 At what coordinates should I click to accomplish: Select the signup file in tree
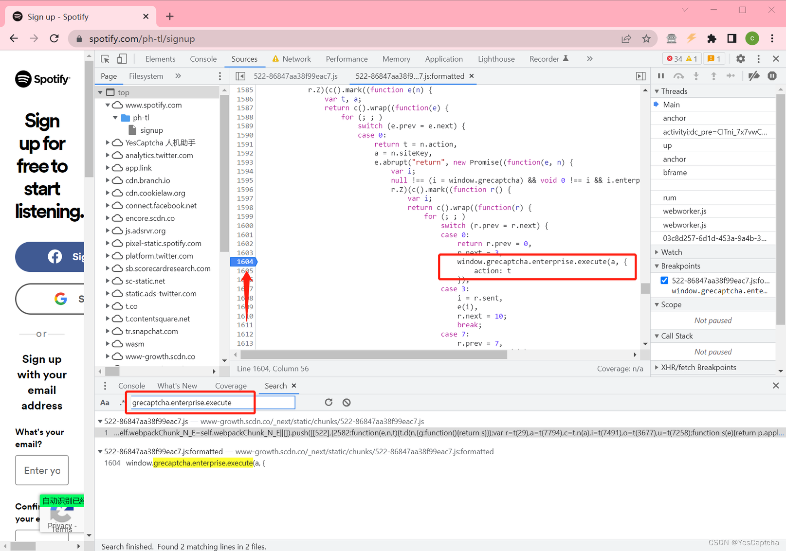(x=151, y=130)
